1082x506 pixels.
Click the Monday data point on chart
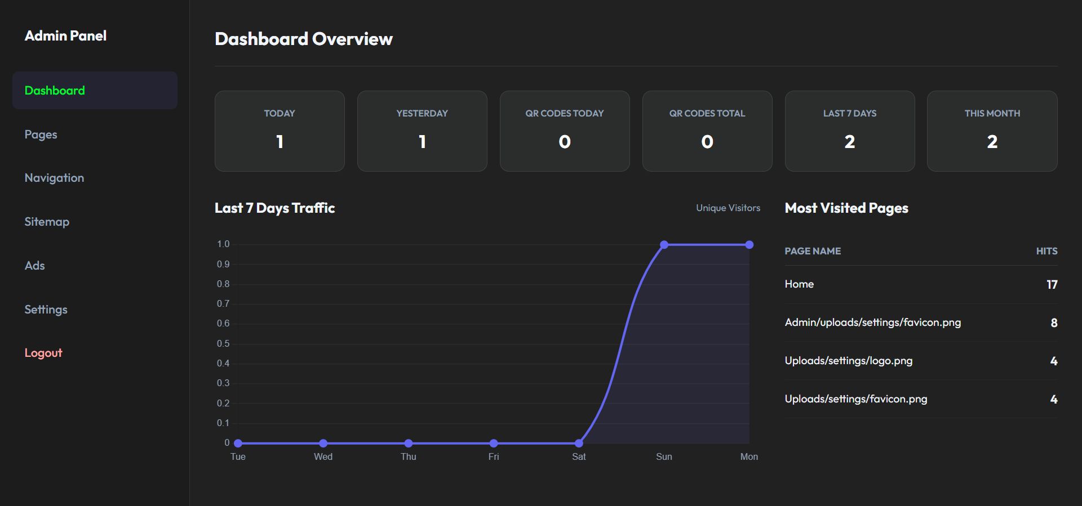[x=749, y=245]
